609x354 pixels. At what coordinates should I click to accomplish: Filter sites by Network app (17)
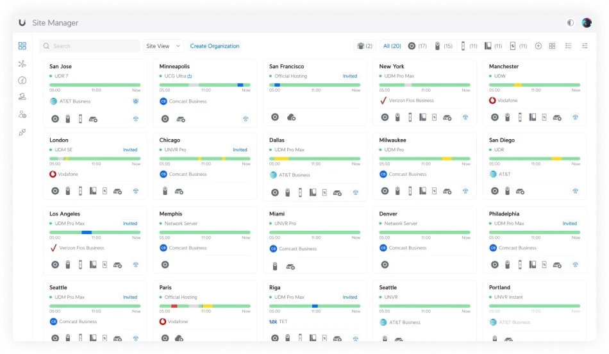click(417, 46)
